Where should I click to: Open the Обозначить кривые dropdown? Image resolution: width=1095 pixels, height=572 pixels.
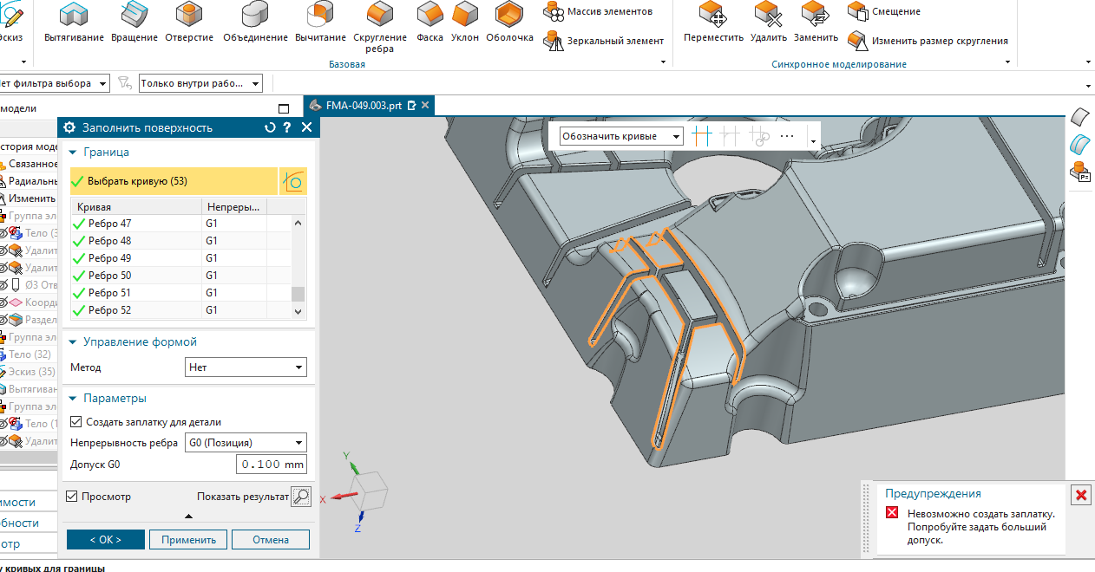[622, 136]
